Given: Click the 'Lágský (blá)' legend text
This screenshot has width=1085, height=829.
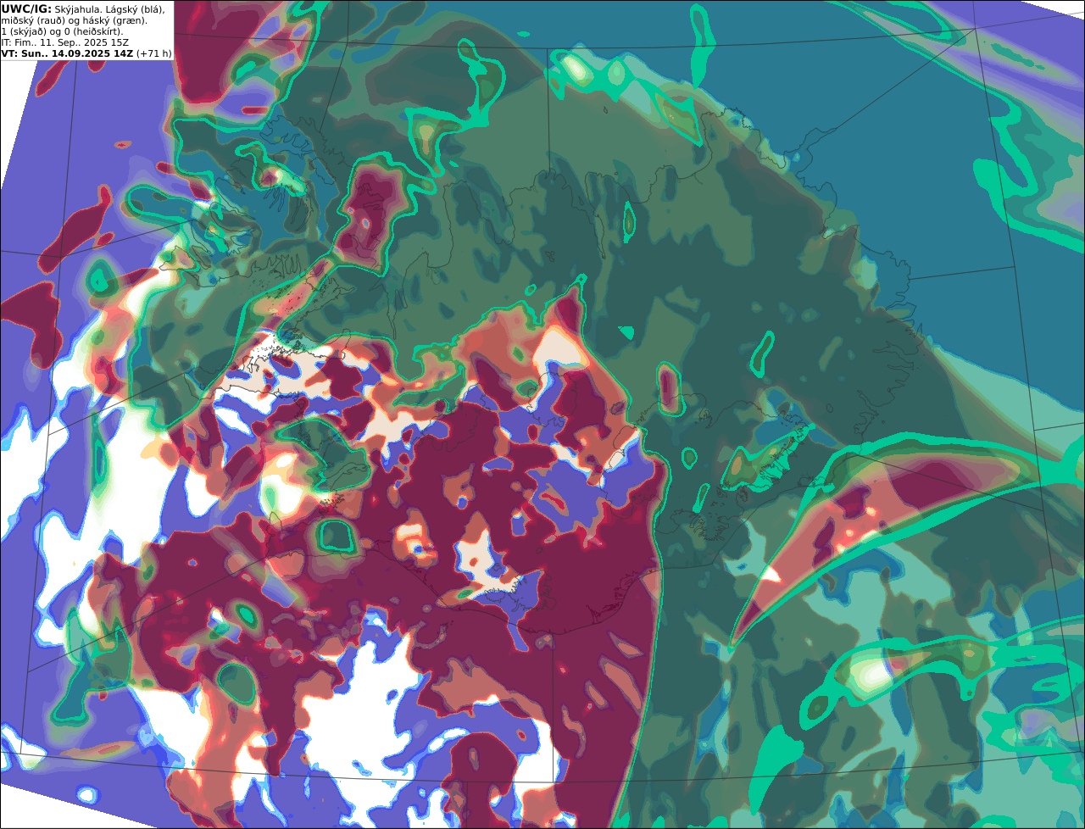Looking at the screenshot, I should click(135, 10).
